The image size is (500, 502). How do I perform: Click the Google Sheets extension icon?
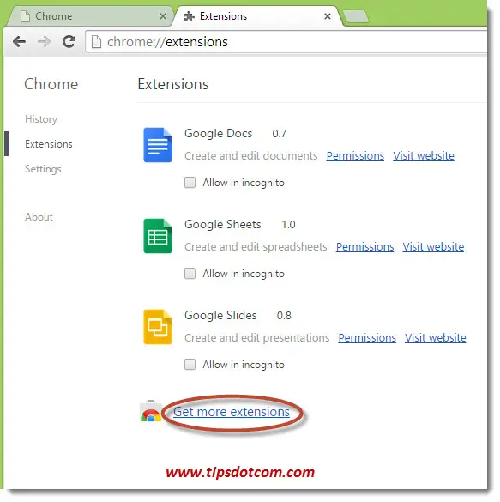click(158, 236)
